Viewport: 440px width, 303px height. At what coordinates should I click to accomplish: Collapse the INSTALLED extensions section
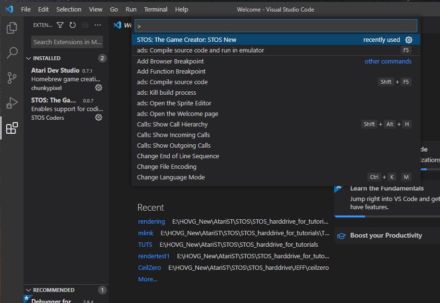coord(28,58)
